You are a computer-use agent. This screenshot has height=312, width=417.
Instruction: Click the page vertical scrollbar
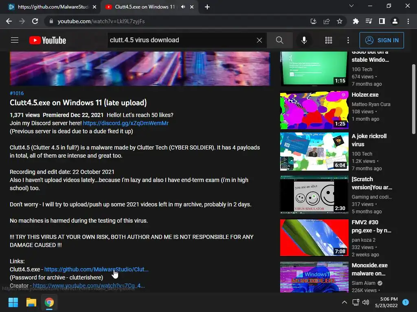click(414, 99)
